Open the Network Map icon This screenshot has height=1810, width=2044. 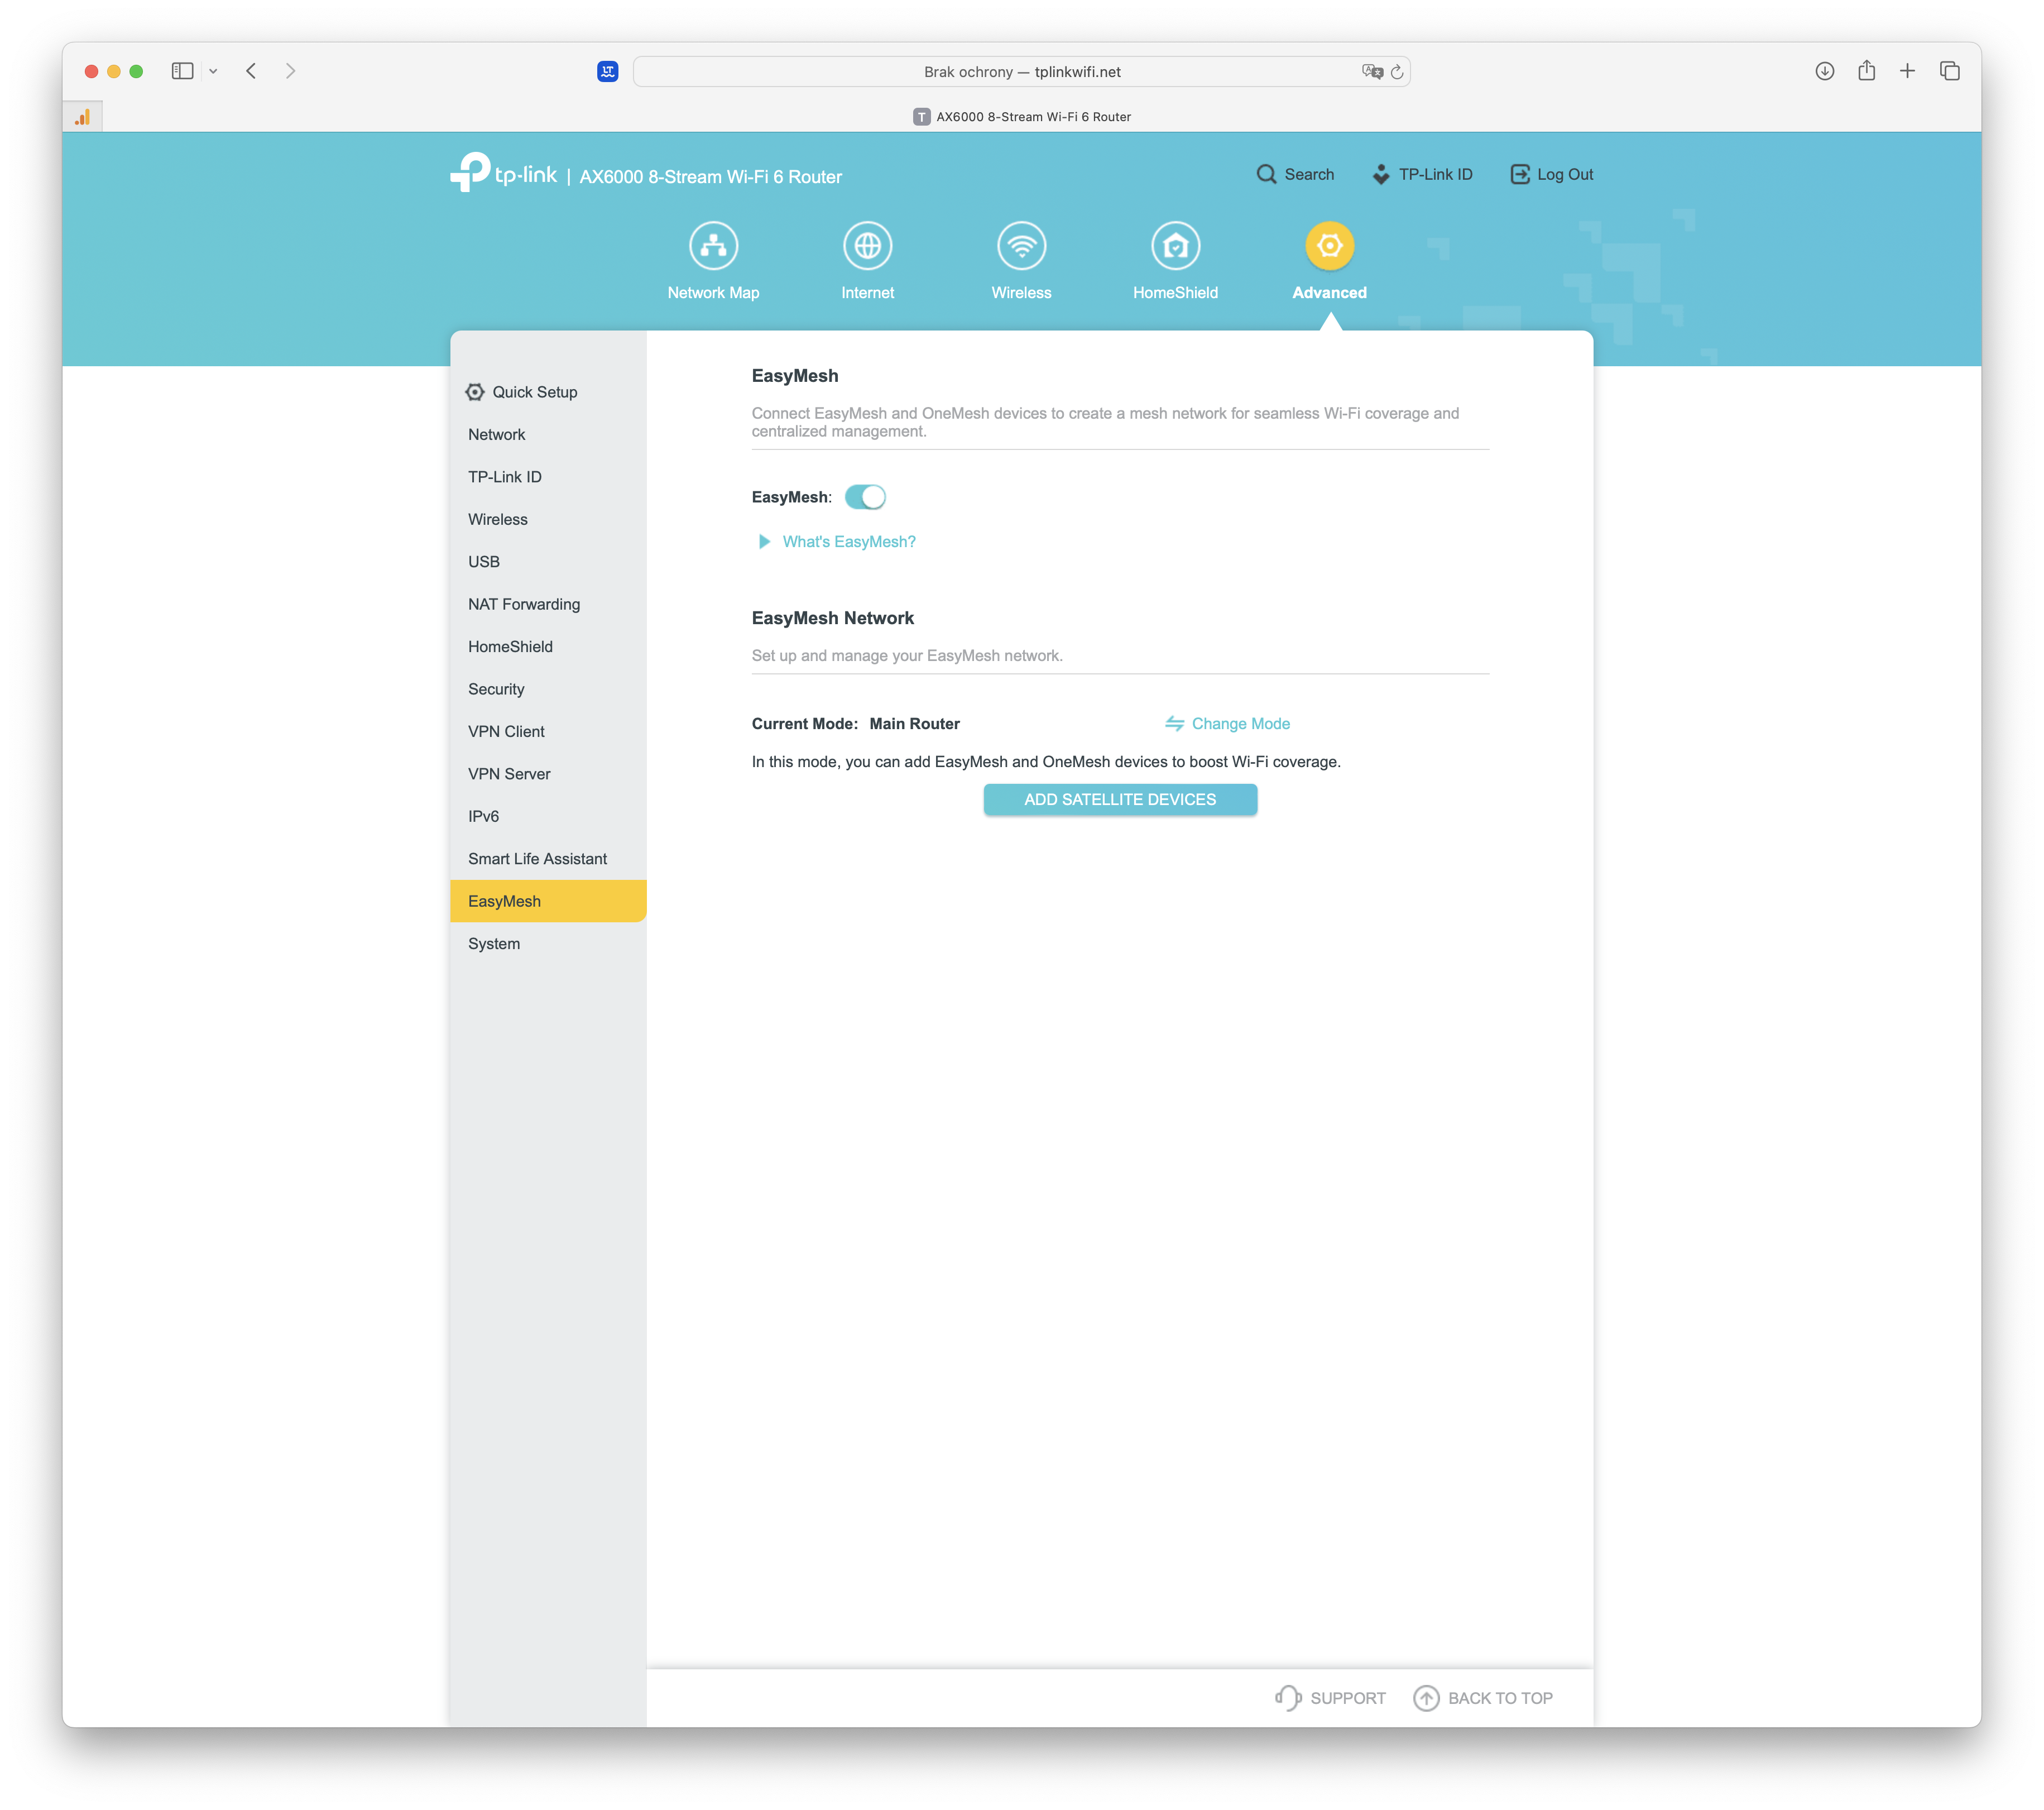(x=713, y=245)
